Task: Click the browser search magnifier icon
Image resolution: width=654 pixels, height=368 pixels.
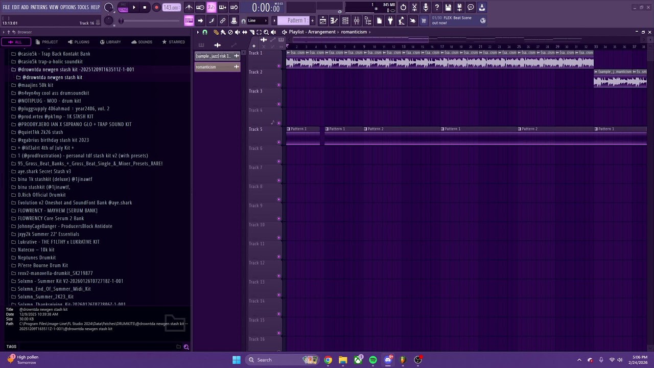Action: 186,347
